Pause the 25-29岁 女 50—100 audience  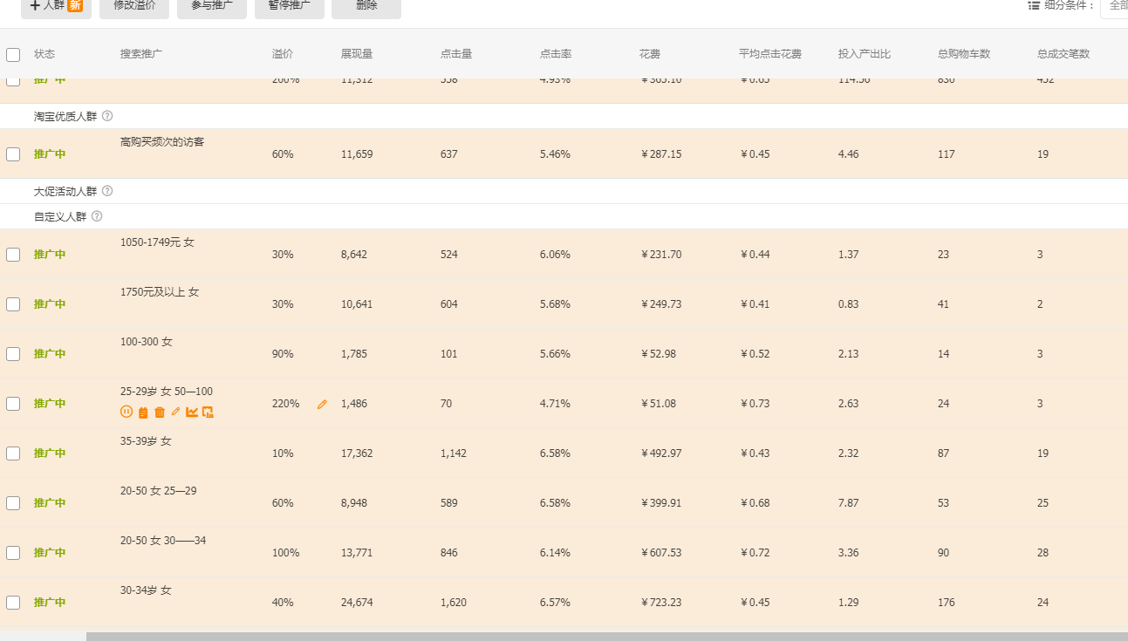pyautogui.click(x=126, y=413)
